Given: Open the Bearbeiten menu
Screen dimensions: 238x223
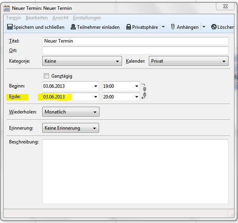Looking at the screenshot, I should (x=37, y=18).
